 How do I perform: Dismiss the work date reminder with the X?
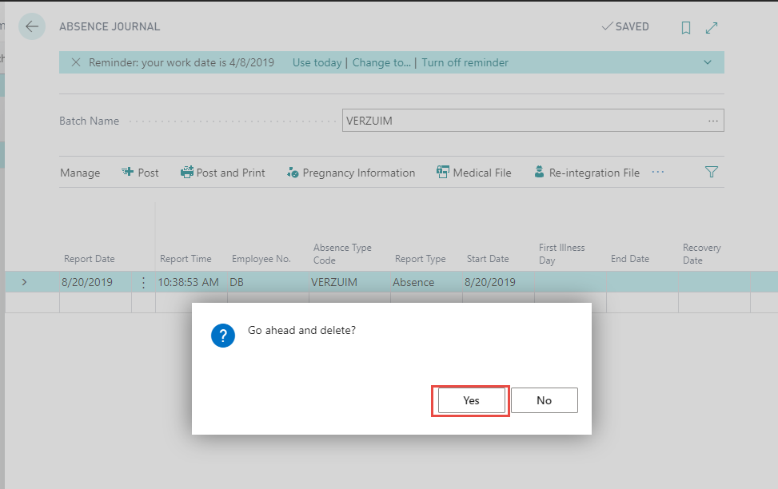coord(77,62)
